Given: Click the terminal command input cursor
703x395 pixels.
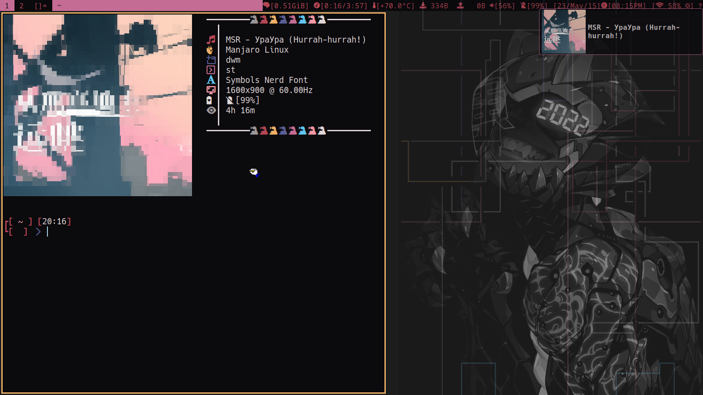Looking at the screenshot, I should pos(47,232).
